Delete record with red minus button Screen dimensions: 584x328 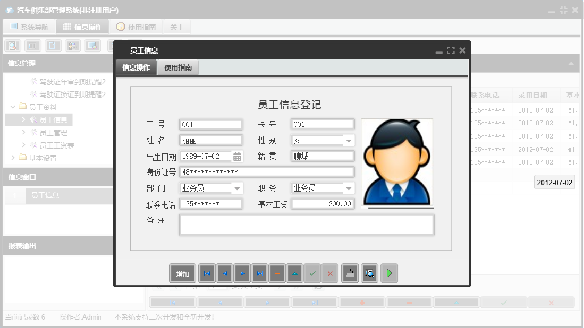(x=277, y=273)
